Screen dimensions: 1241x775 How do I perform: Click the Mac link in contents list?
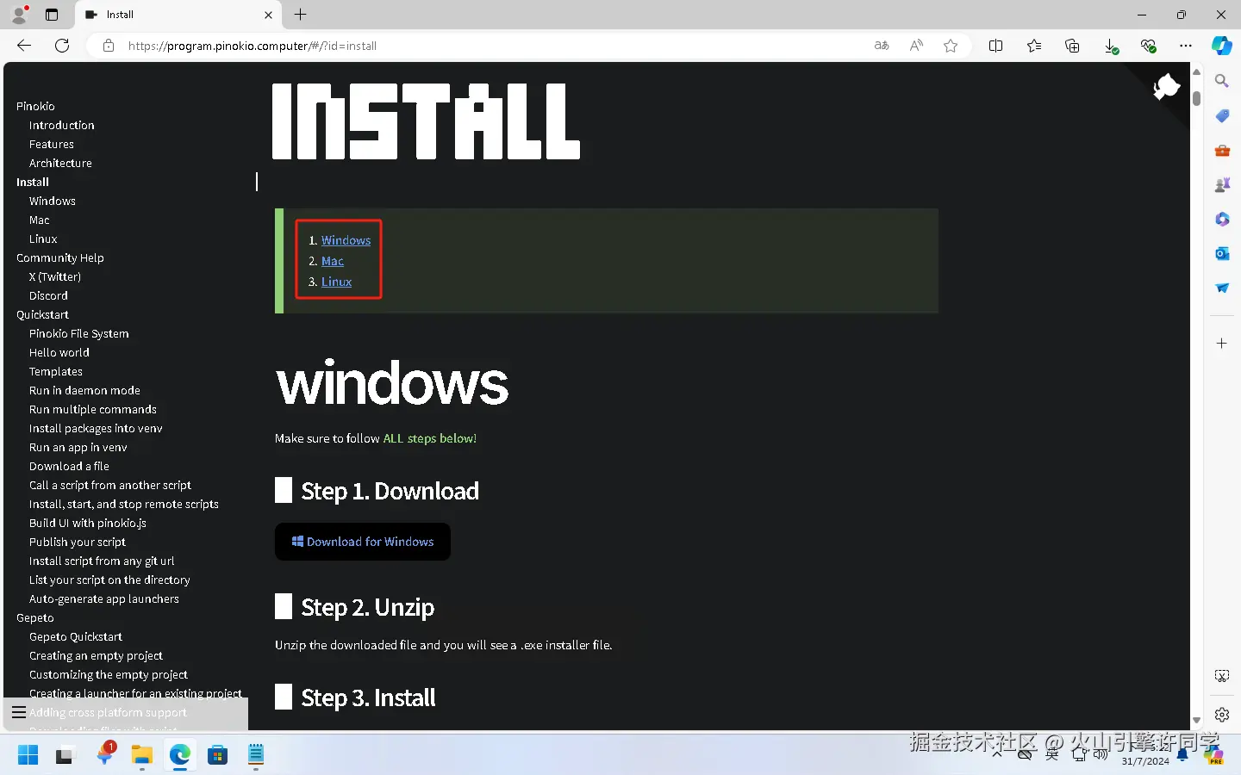coord(333,261)
